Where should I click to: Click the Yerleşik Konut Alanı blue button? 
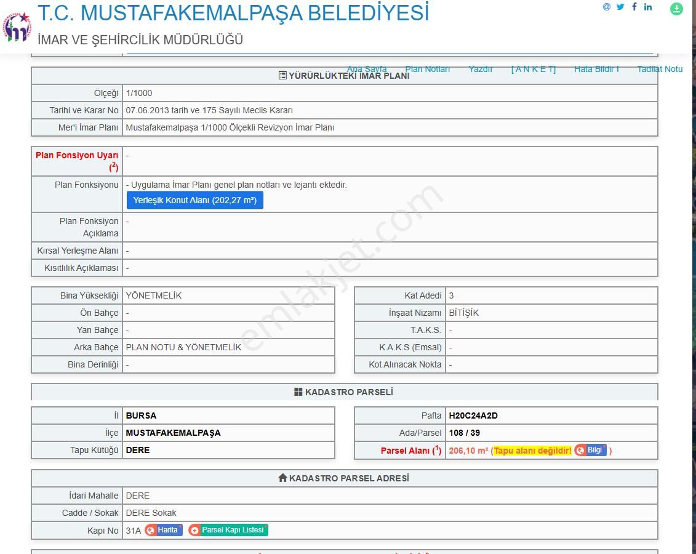(x=194, y=200)
